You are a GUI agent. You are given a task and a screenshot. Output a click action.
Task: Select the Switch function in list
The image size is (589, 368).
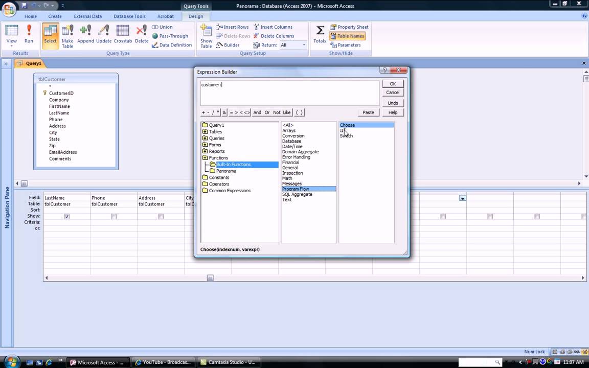(x=346, y=136)
